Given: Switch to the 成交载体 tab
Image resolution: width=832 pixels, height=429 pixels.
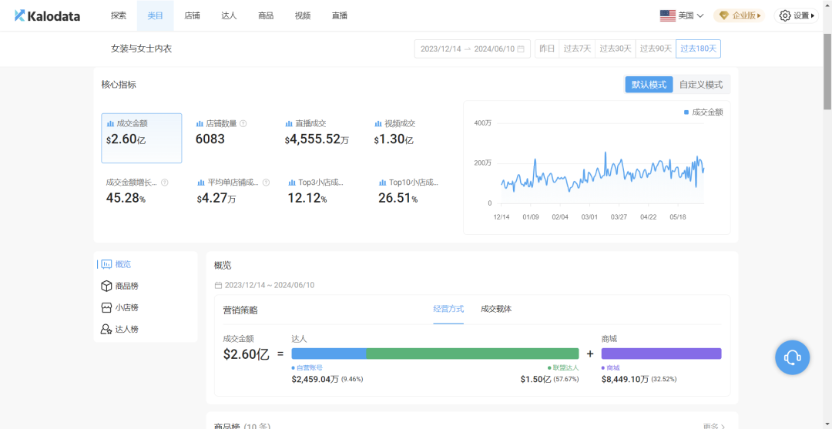Looking at the screenshot, I should [495, 309].
